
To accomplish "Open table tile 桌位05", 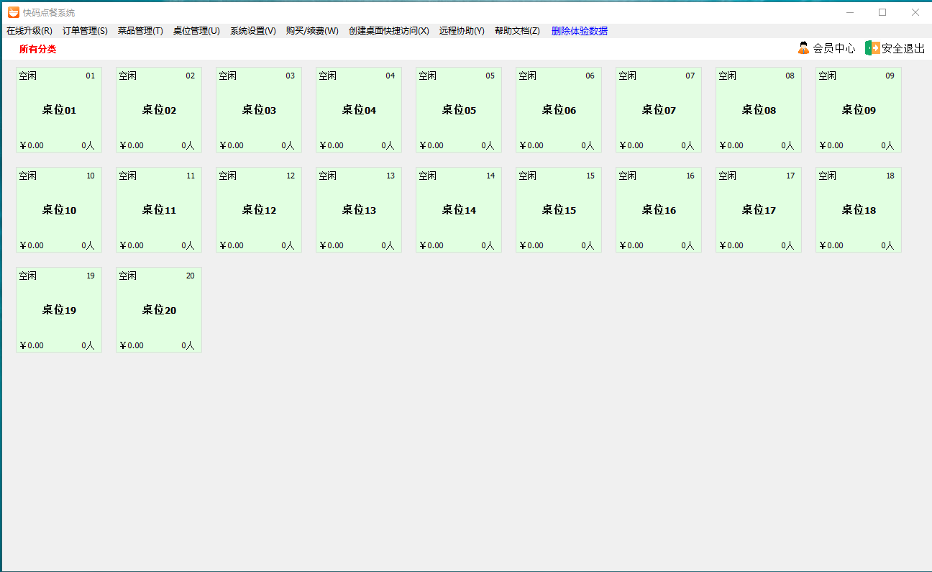I will [459, 110].
